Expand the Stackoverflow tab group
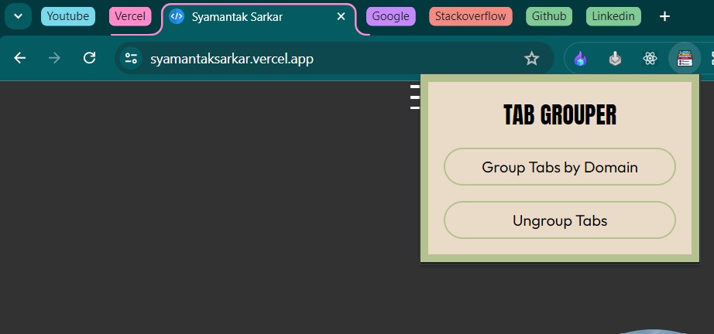The height and width of the screenshot is (334, 714). [470, 16]
